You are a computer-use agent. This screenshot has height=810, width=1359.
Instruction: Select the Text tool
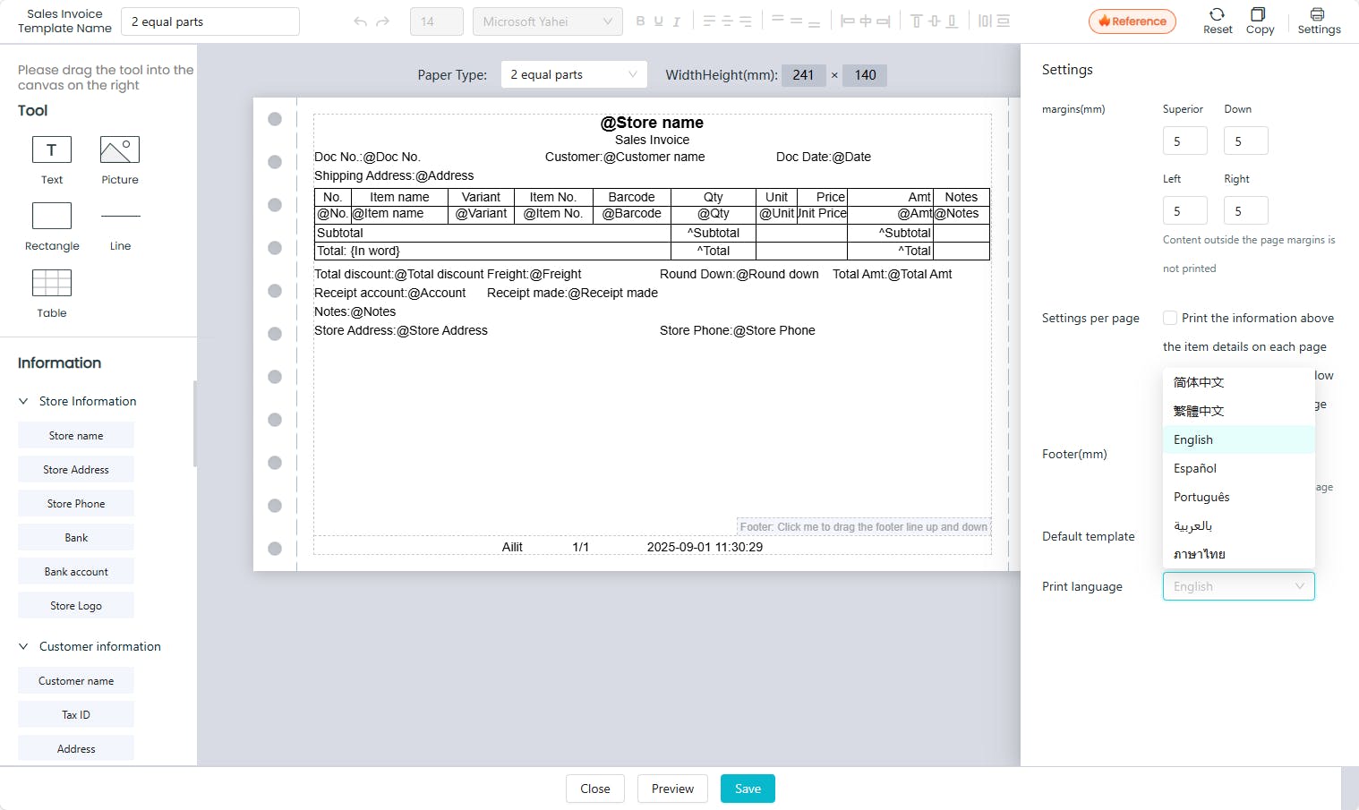(x=52, y=149)
